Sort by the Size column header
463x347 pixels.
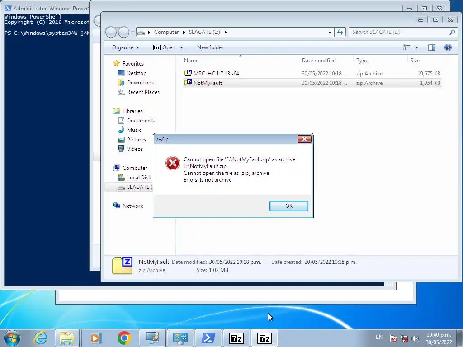point(415,61)
